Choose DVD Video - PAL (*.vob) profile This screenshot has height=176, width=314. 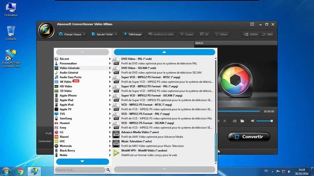pos(163,61)
